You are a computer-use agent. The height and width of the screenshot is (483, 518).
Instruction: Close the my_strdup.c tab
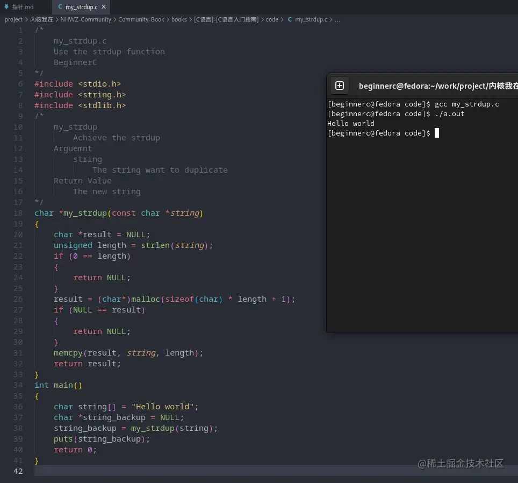104,7
